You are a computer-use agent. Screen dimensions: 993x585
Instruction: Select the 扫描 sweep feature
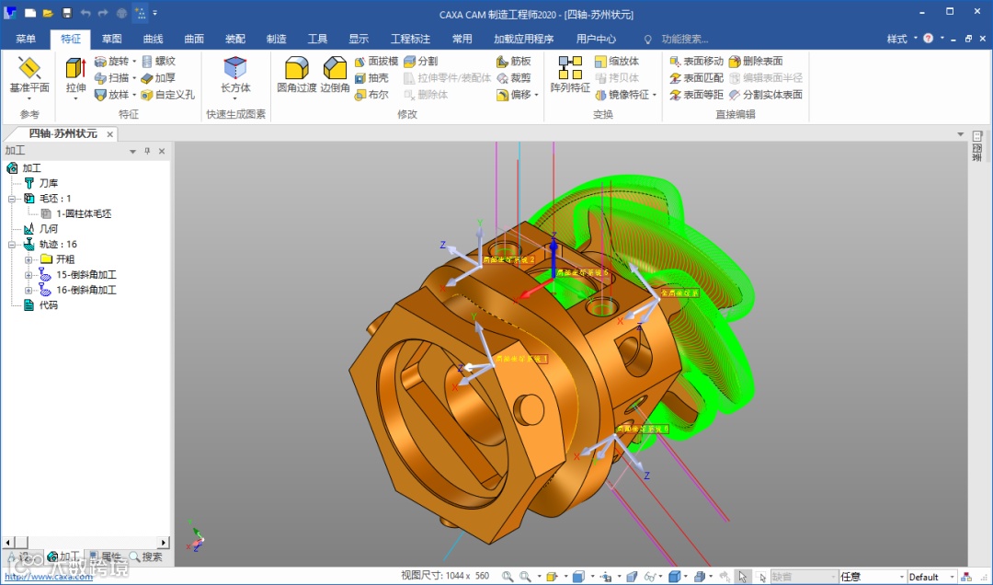(x=111, y=78)
